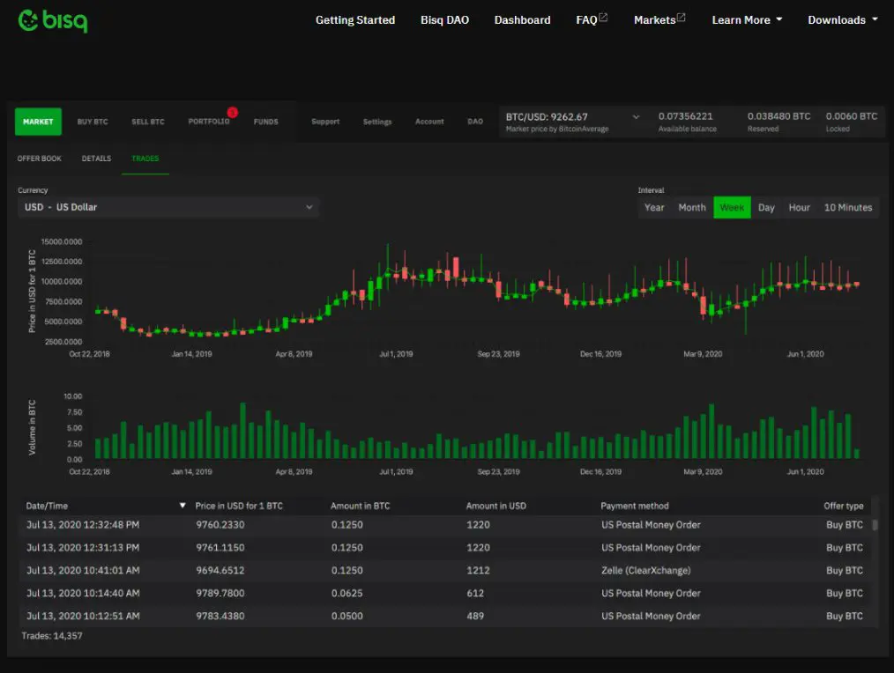
Task: Go to the Dashboard link
Action: 522,20
